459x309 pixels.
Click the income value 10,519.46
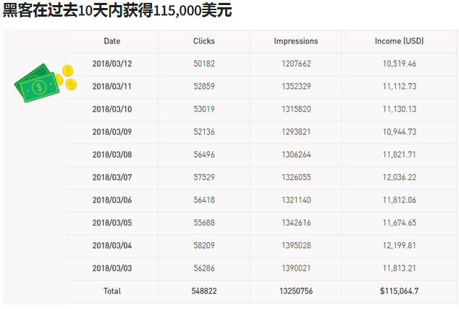pos(399,64)
